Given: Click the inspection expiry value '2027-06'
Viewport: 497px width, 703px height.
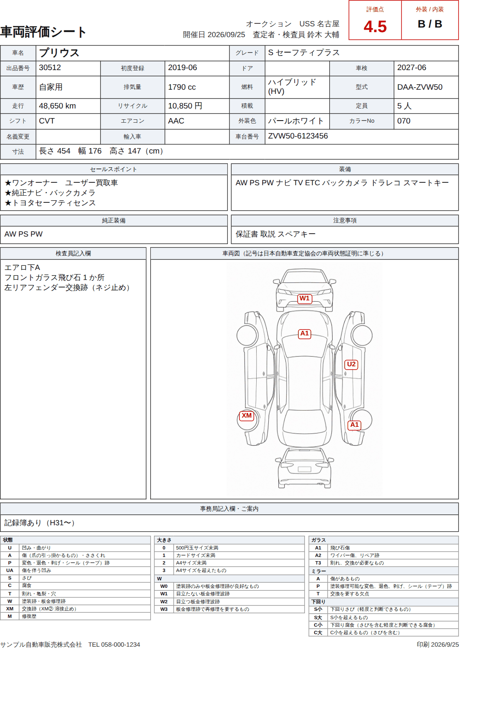Looking at the screenshot, I should [411, 68].
